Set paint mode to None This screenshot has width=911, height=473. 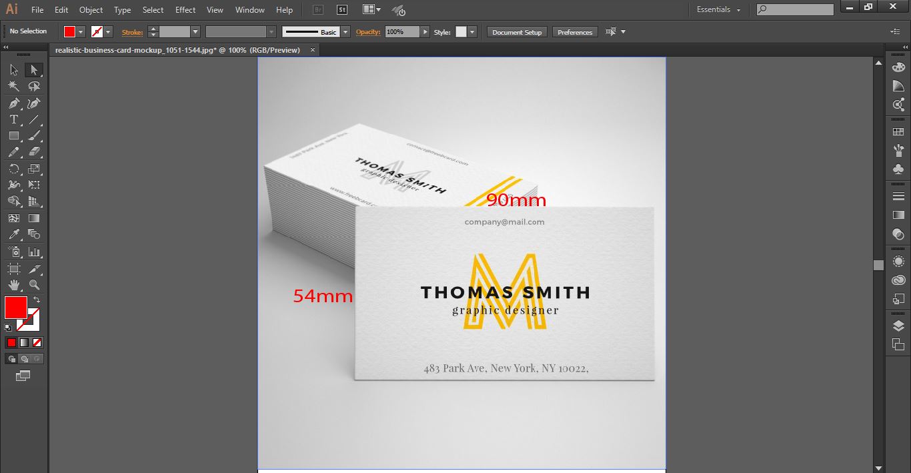click(37, 342)
